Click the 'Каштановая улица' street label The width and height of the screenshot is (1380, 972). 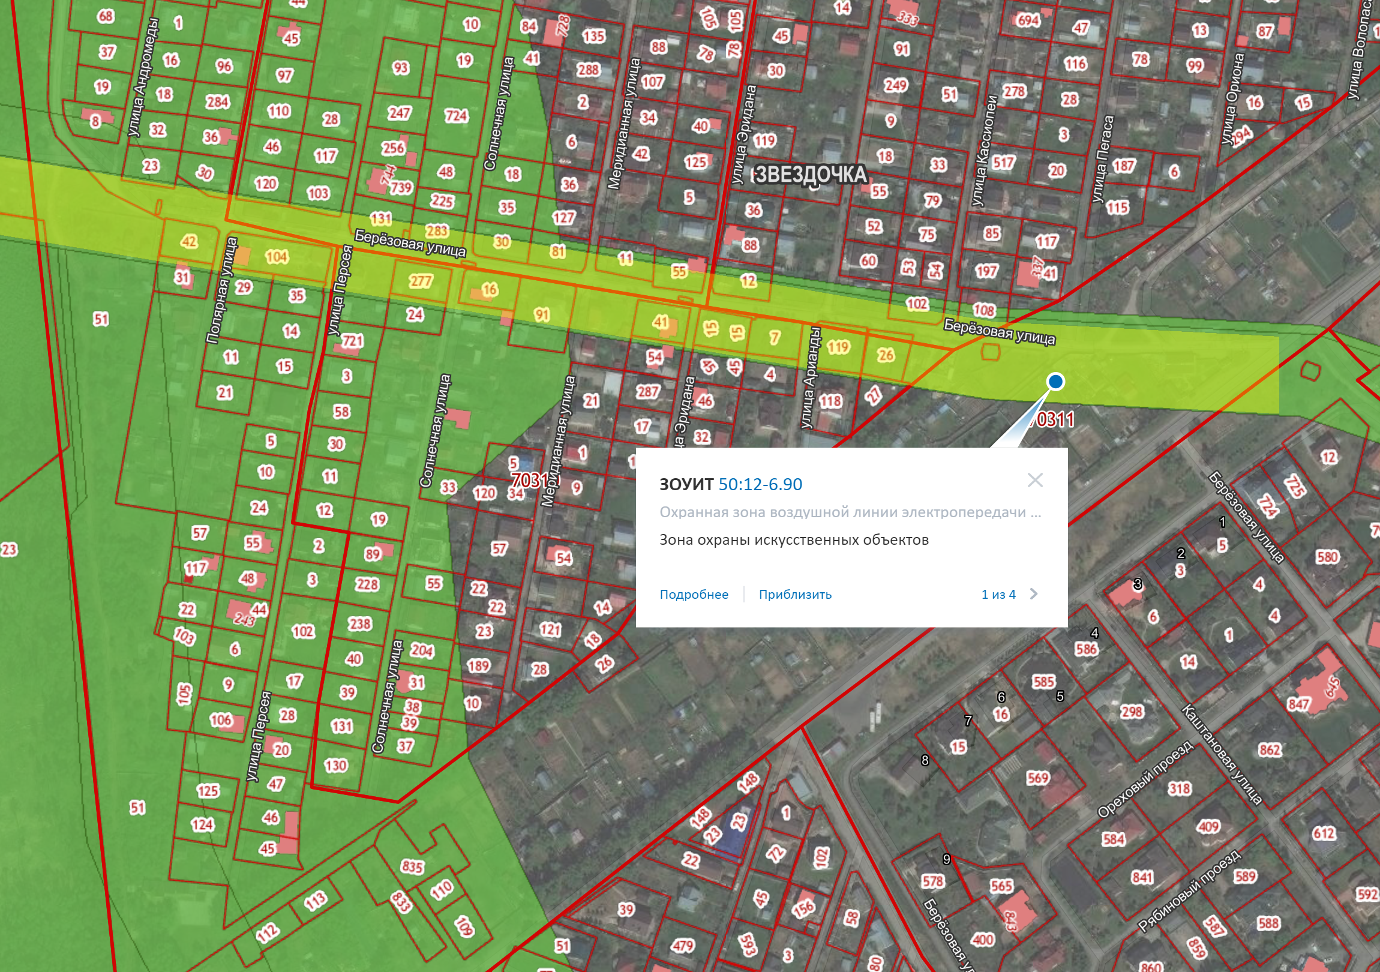point(1222,755)
